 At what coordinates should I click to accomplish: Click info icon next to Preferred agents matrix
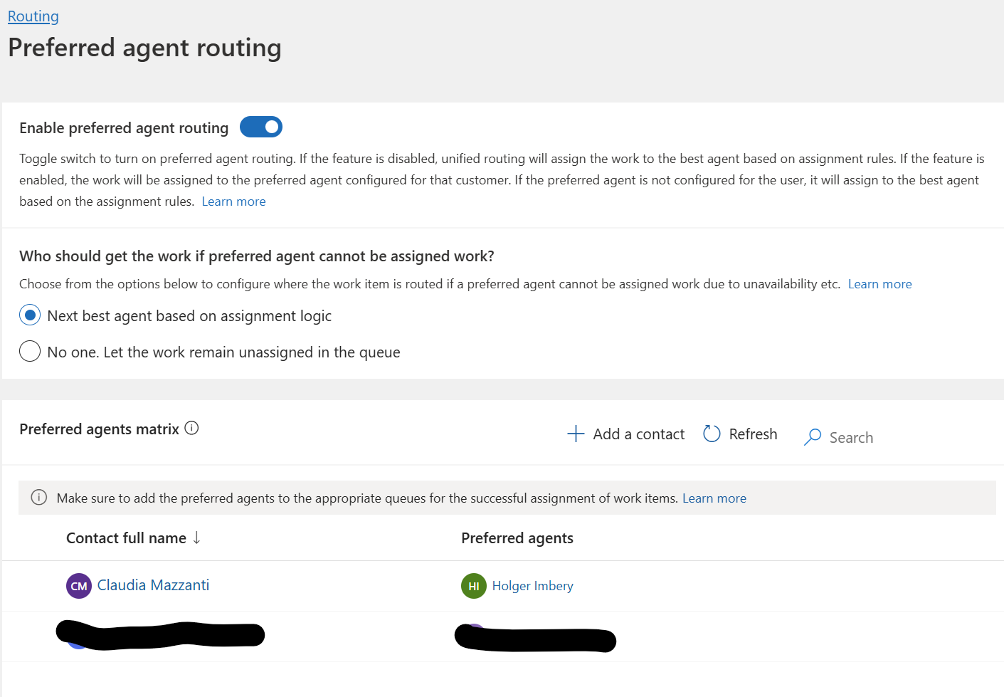tap(191, 428)
